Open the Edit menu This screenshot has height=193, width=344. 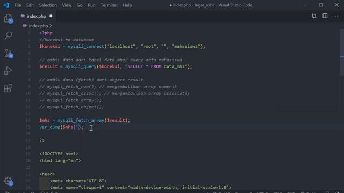30,5
